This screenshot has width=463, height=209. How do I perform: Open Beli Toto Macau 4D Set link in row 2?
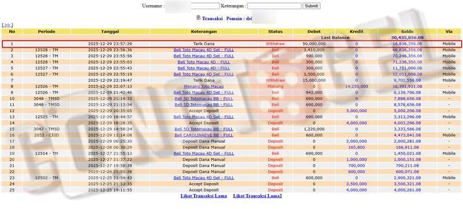pyautogui.click(x=204, y=50)
